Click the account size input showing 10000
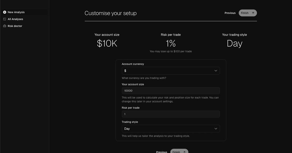This screenshot has height=153, width=292. pos(171,90)
